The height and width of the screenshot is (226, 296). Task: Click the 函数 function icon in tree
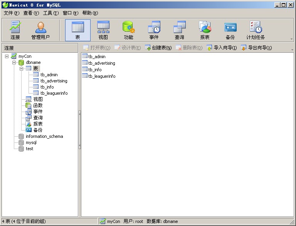pos(28,105)
